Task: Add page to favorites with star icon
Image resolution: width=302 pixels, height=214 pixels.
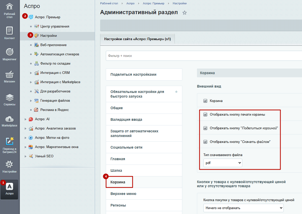Action: (x=185, y=13)
